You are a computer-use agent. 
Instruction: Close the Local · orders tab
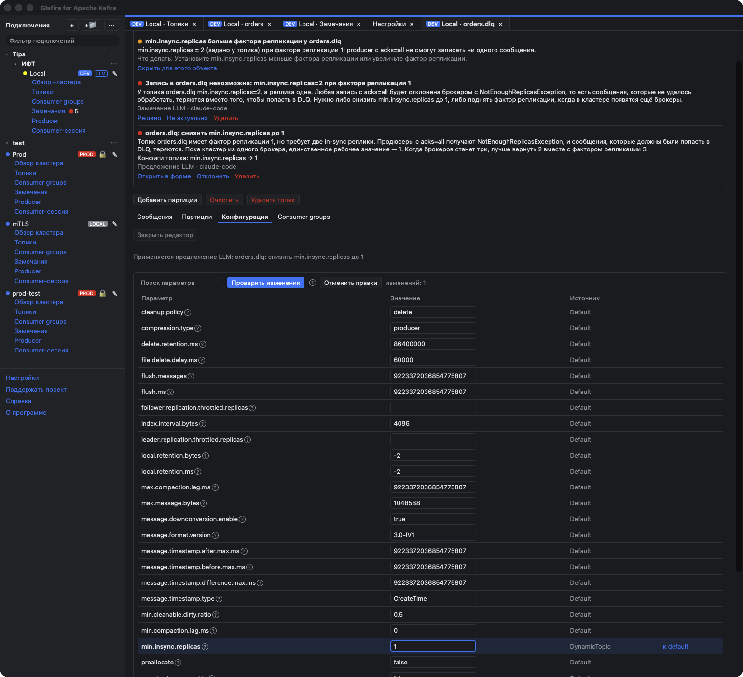coord(269,24)
